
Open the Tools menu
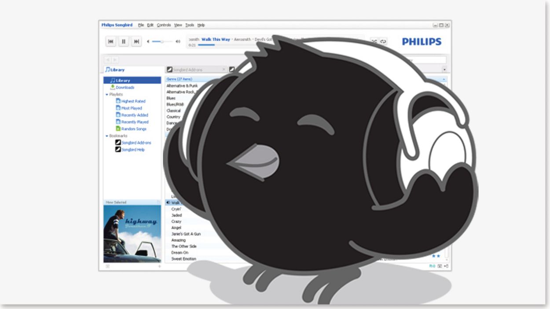[190, 25]
